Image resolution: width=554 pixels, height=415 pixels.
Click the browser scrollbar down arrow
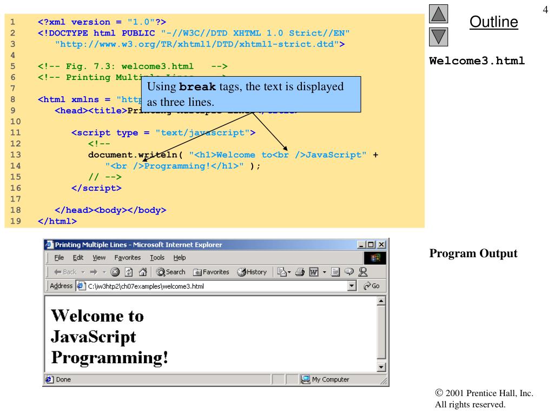coord(381,367)
